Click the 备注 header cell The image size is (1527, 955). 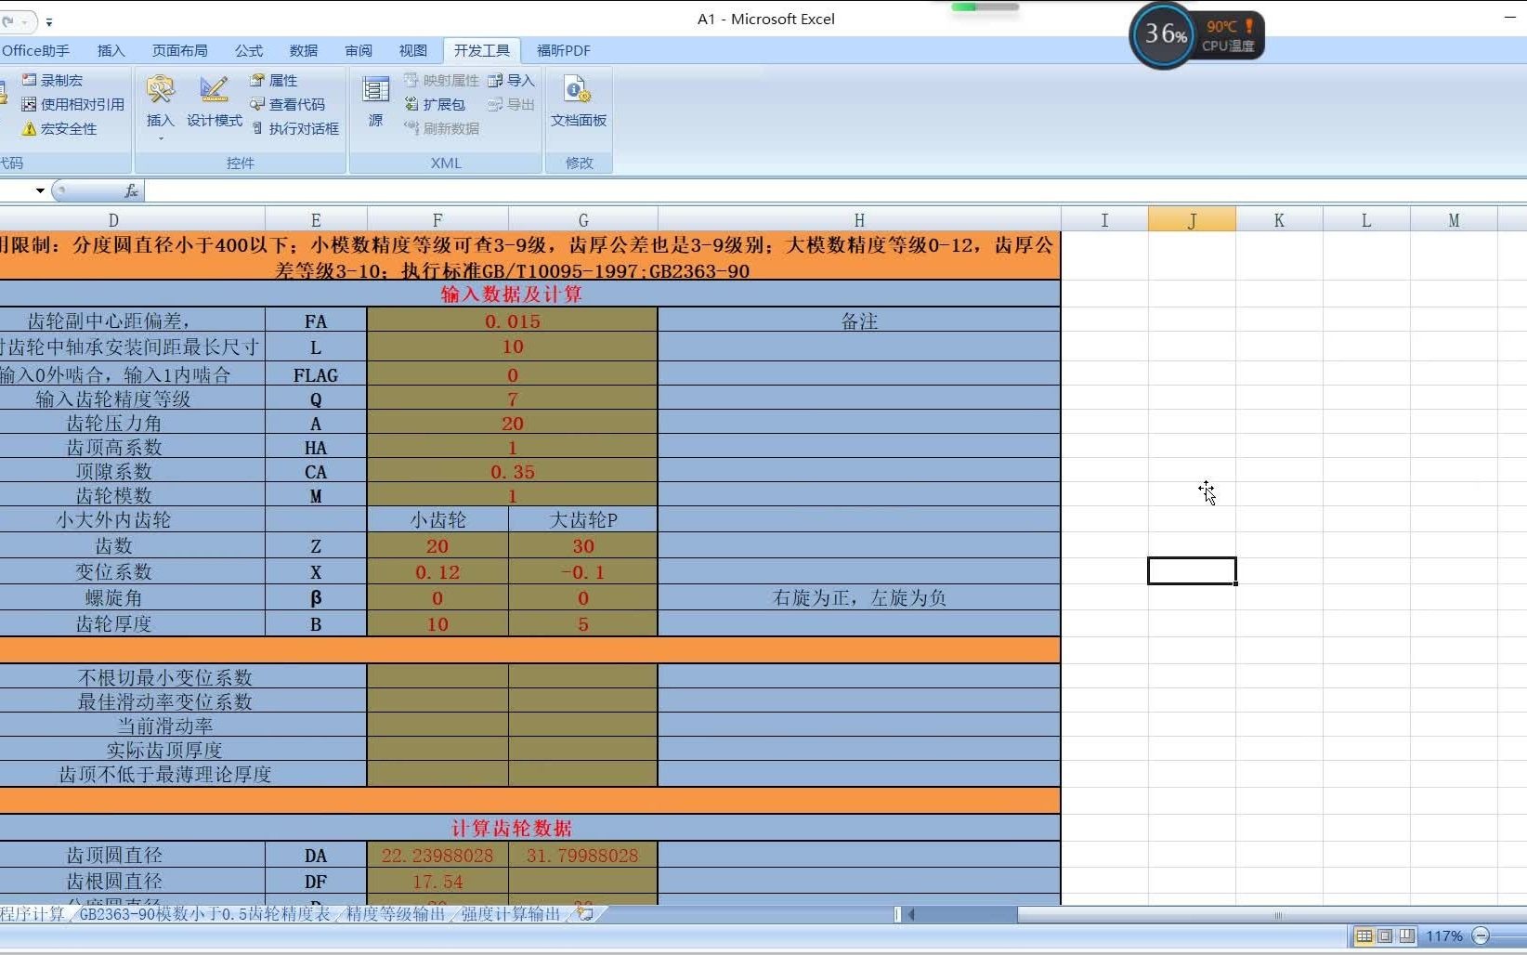tap(859, 321)
